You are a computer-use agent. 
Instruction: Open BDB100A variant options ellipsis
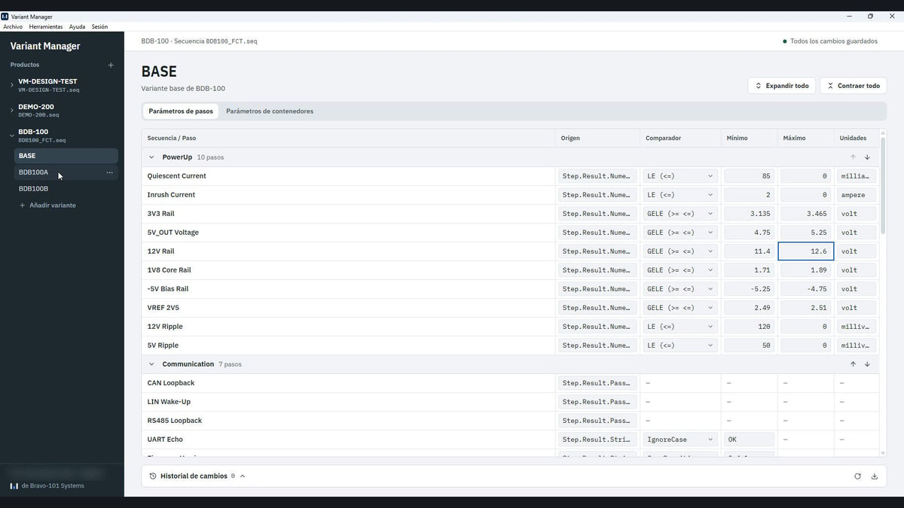(109, 172)
